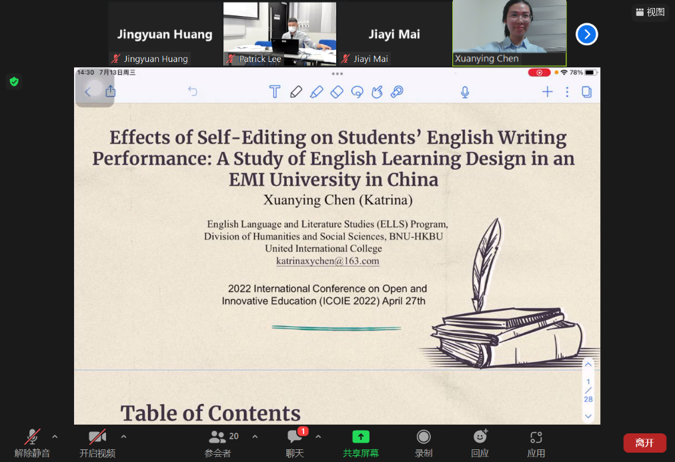Expand participants options arrow

tap(255, 437)
